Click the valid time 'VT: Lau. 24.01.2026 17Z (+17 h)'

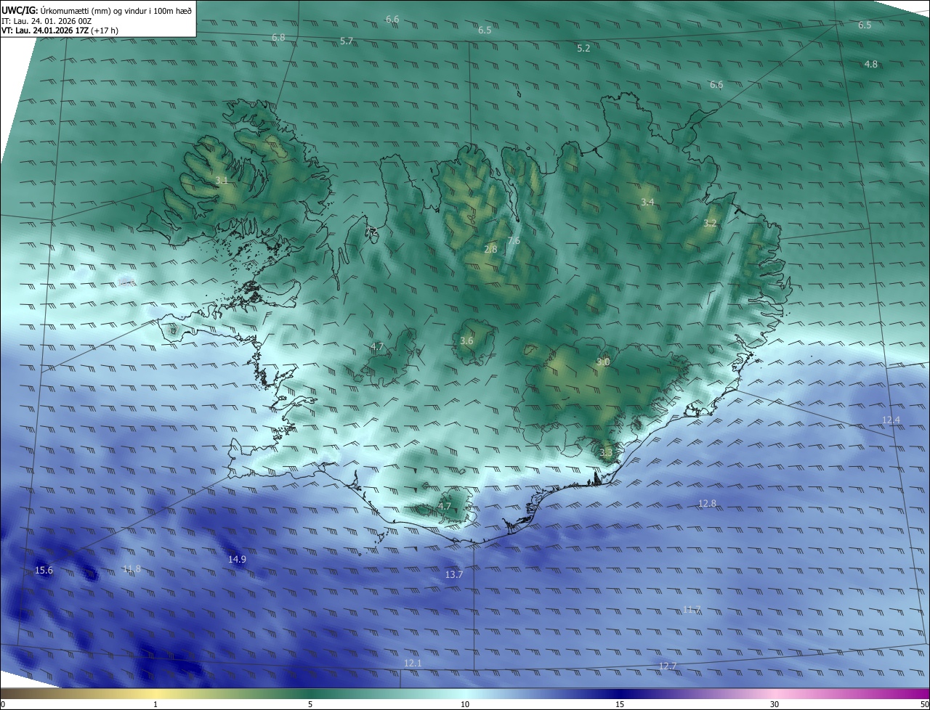(x=60, y=30)
